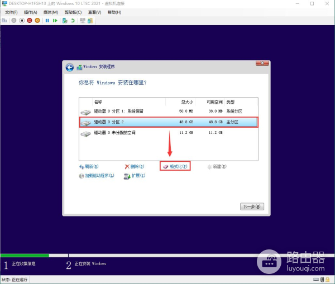Click the 主分区 type cell
The height and width of the screenshot is (284, 335).
(232, 122)
